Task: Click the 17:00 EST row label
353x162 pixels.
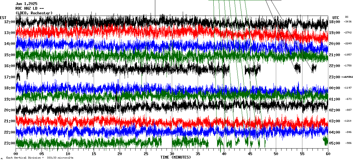Action: point(10,77)
